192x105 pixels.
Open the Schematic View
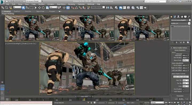pyautogui.click(x=128, y=8)
